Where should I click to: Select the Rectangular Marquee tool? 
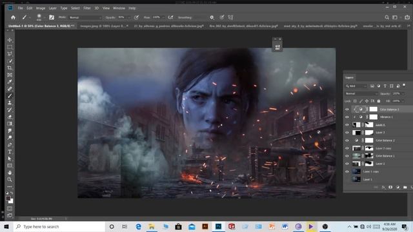(x=10, y=47)
